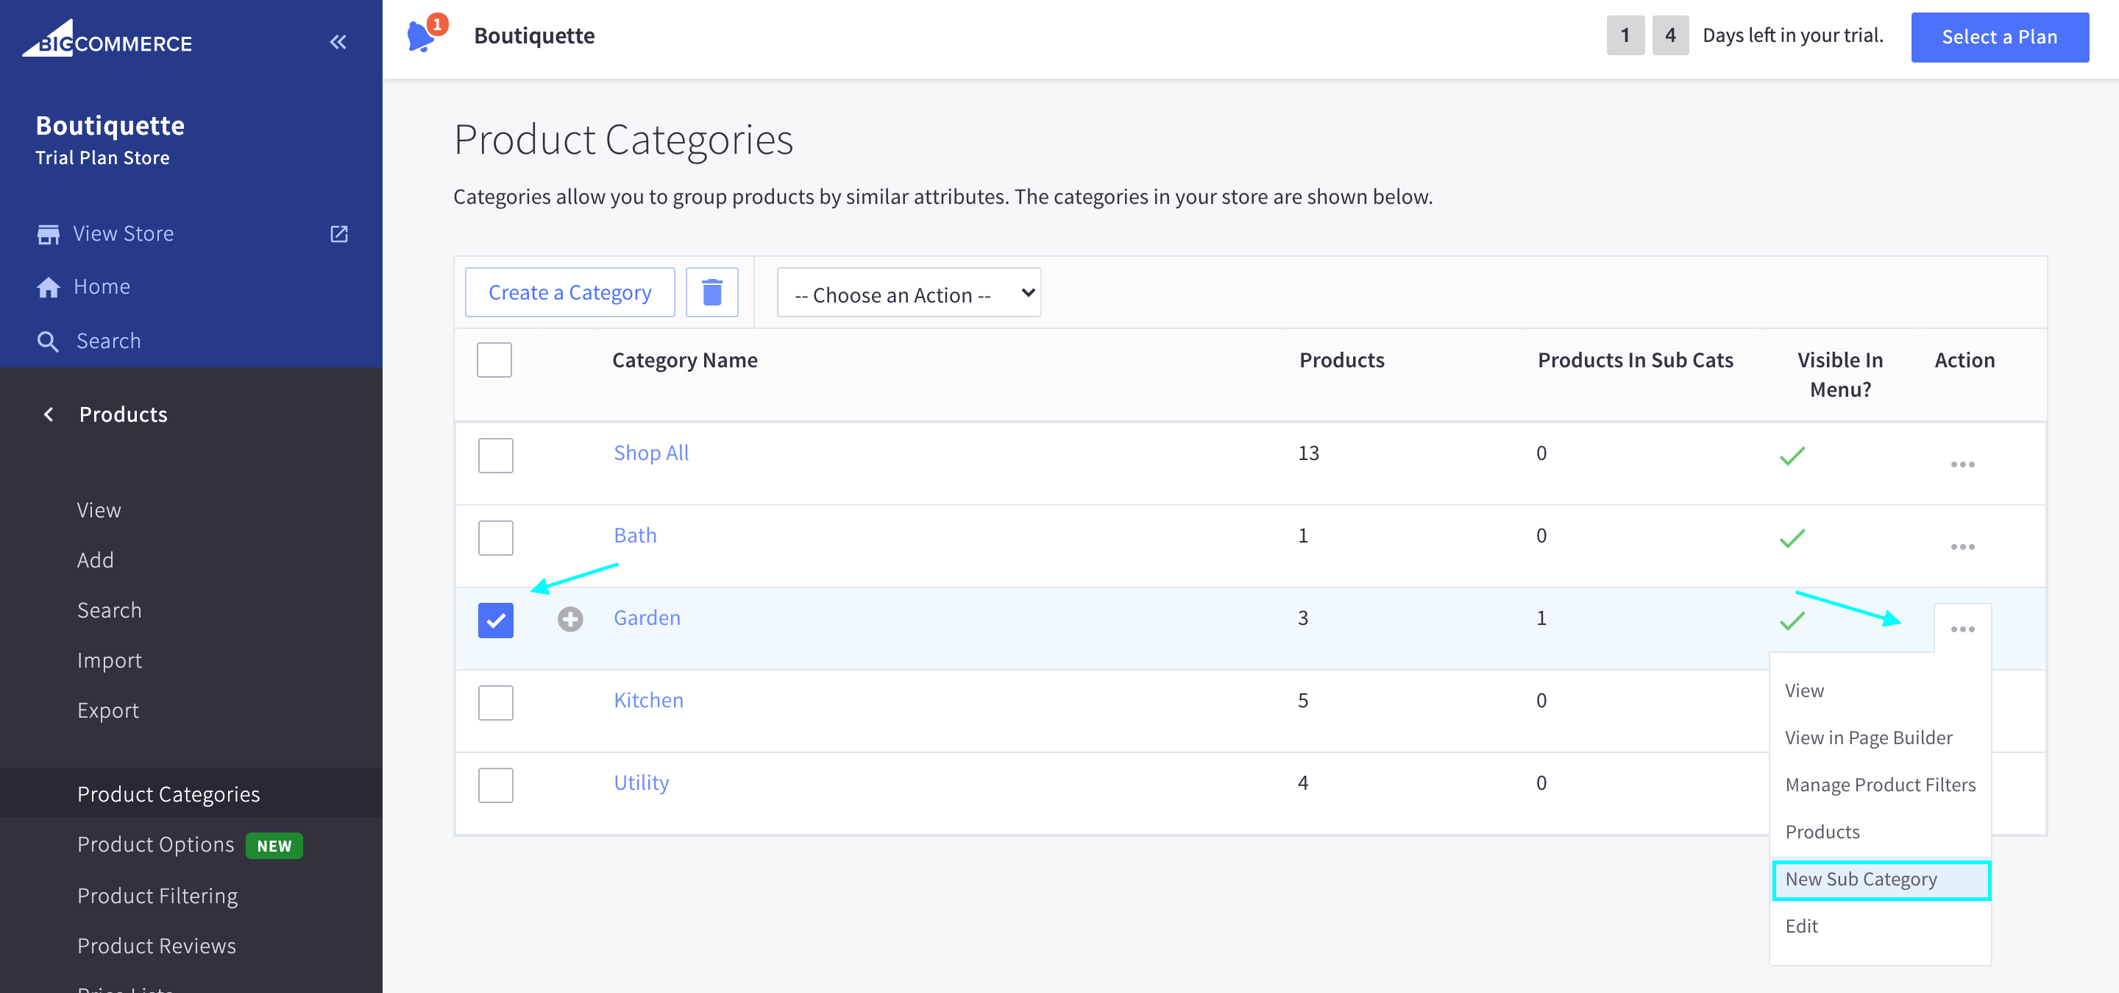Click the trash delete icon

711,292
